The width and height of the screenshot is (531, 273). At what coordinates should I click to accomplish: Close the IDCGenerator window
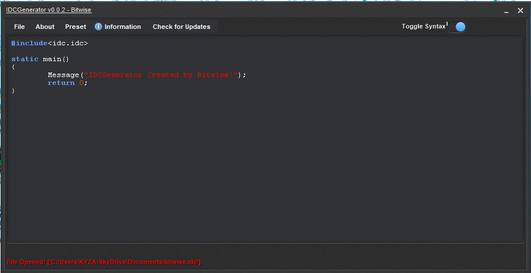[x=520, y=11]
